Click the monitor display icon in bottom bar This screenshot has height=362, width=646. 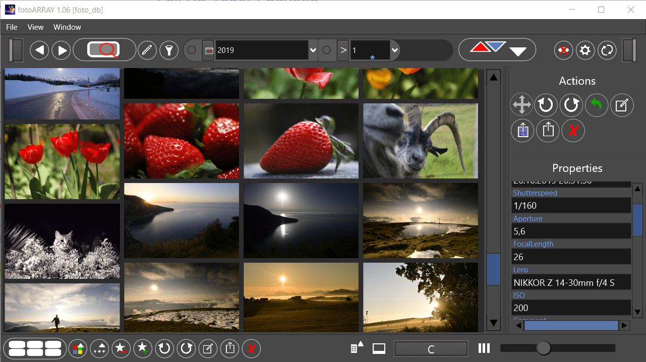tap(379, 348)
